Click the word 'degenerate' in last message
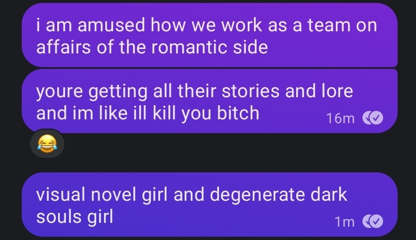The width and height of the screenshot is (416, 240). tap(257, 195)
